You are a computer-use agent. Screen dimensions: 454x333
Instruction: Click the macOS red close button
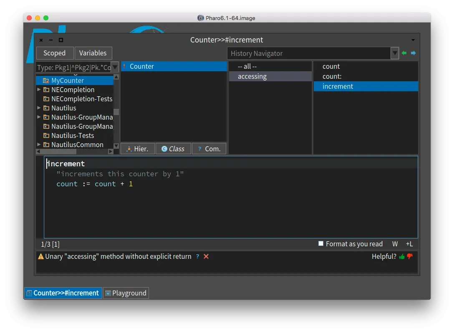29,18
